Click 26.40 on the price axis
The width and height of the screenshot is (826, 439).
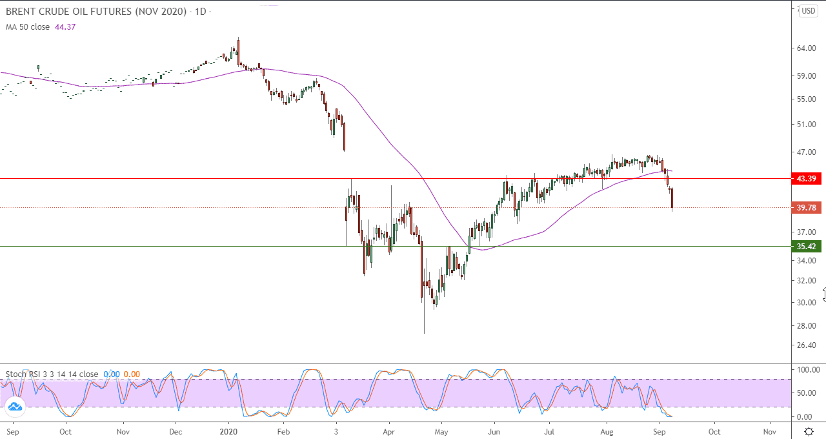coord(807,345)
